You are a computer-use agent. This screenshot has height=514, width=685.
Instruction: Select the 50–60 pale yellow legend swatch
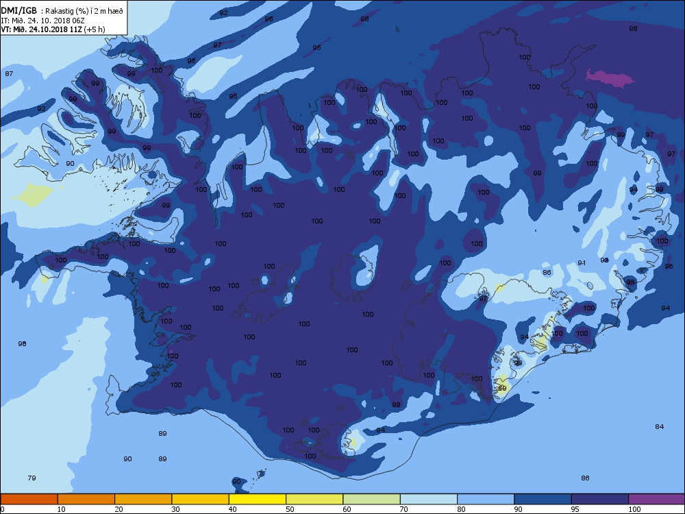click(314, 499)
